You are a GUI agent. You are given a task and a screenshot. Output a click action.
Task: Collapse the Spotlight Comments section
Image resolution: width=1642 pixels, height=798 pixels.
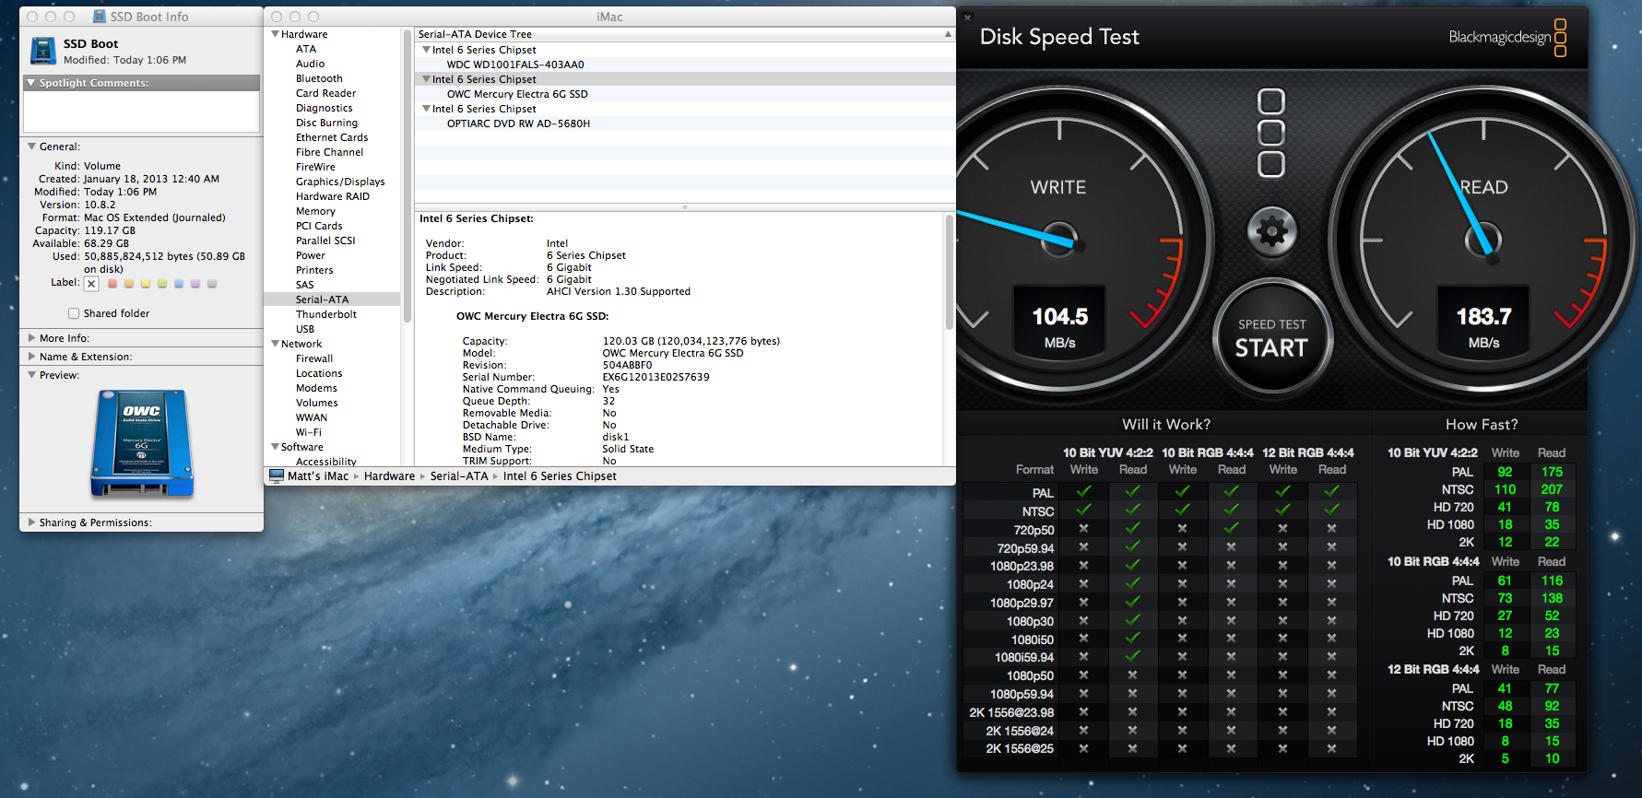tap(31, 83)
